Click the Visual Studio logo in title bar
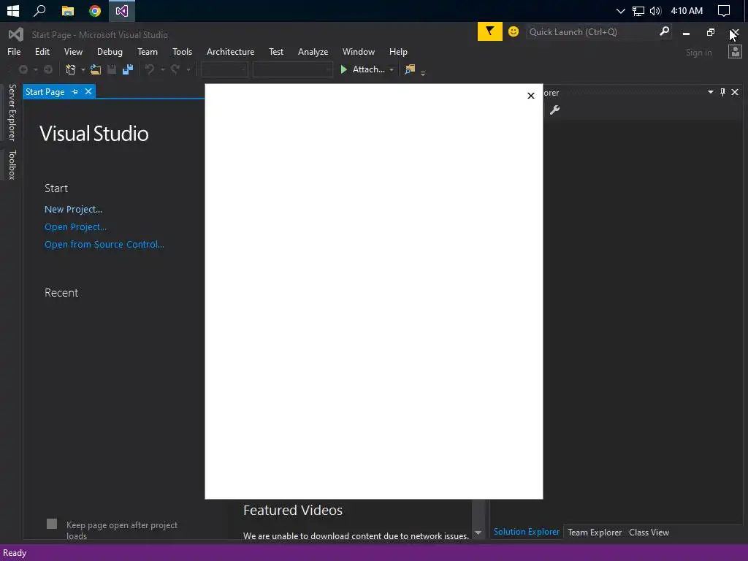This screenshot has width=748, height=561. pos(16,34)
